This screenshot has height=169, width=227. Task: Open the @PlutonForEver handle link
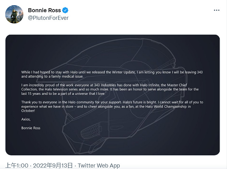tap(48, 18)
